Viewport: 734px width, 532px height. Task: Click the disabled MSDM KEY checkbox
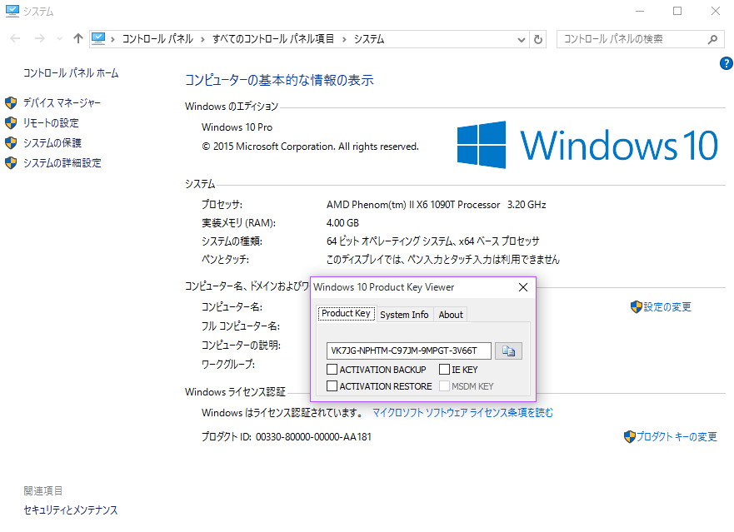point(444,386)
